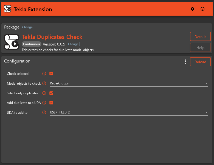The height and width of the screenshot is (165, 214).
Task: Click info icon beside Select only duplicates
Action: point(44,93)
